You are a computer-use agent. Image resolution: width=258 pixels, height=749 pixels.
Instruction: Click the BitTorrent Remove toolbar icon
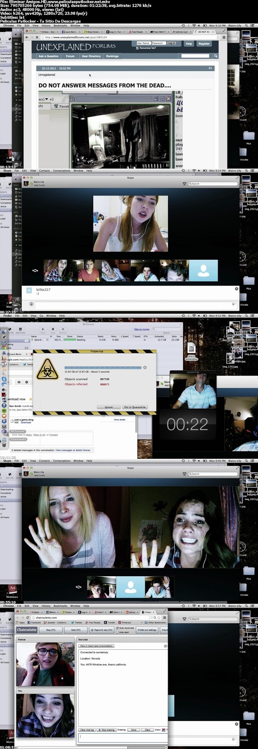63,329
